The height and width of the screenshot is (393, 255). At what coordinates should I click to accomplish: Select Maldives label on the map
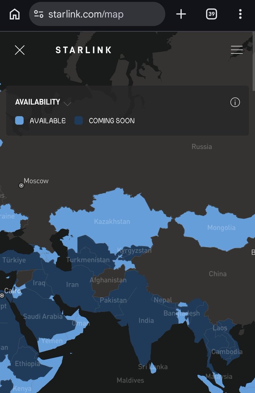tap(130, 381)
